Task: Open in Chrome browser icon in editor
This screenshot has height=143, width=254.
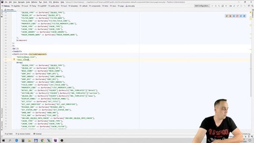Action: pyautogui.click(x=227, y=16)
